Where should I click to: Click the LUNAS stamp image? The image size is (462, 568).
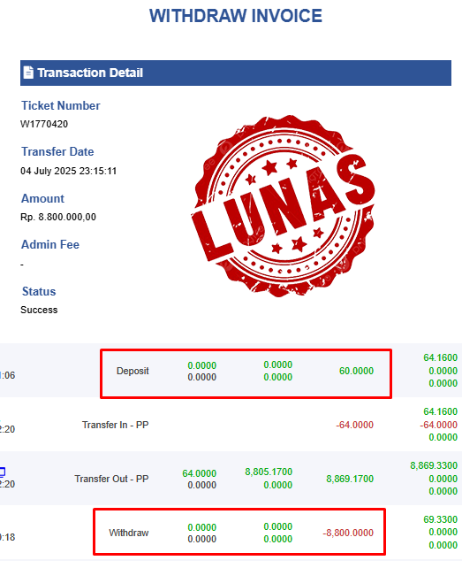coord(283,206)
